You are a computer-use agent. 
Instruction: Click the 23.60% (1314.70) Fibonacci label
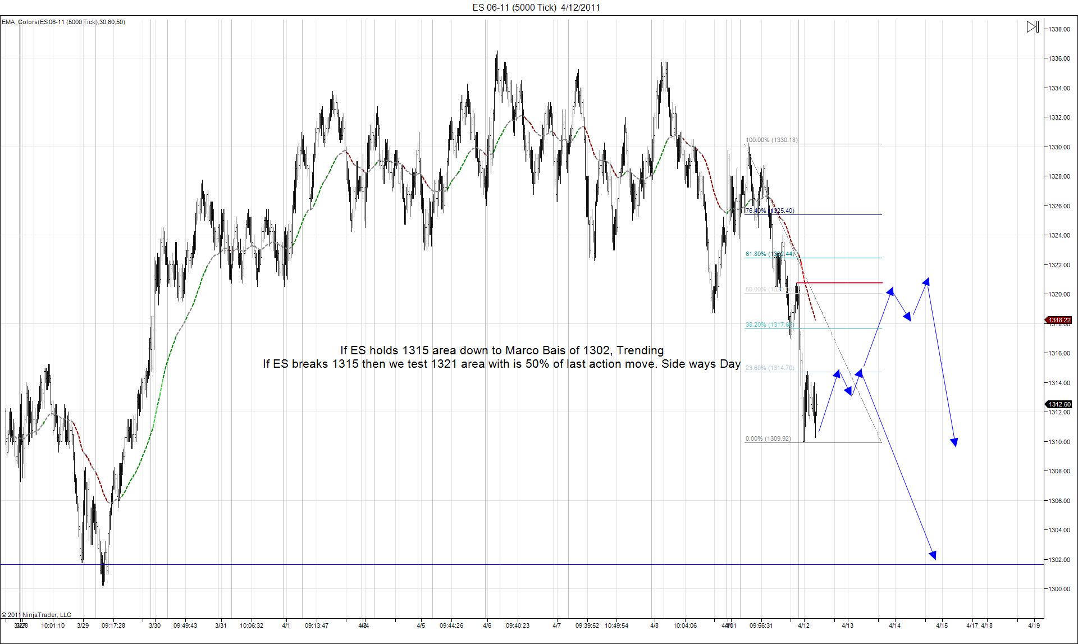click(x=770, y=368)
